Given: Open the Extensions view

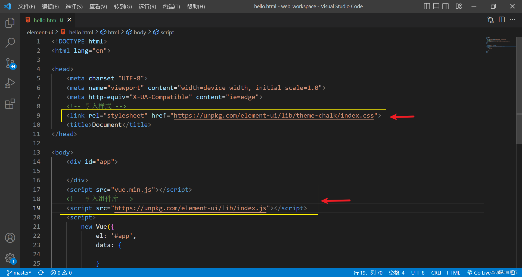Looking at the screenshot, I should pyautogui.click(x=10, y=103).
